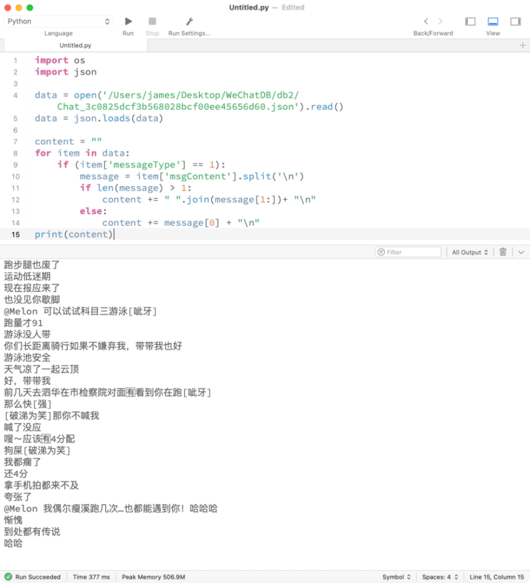Click the Run Succeeded green check icon

[8, 577]
